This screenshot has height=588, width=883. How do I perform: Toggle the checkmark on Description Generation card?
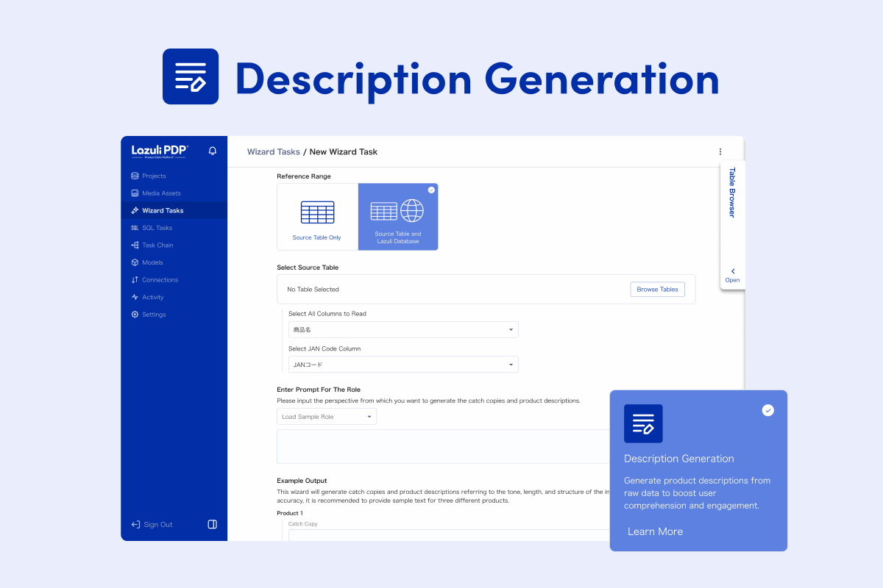(x=767, y=410)
